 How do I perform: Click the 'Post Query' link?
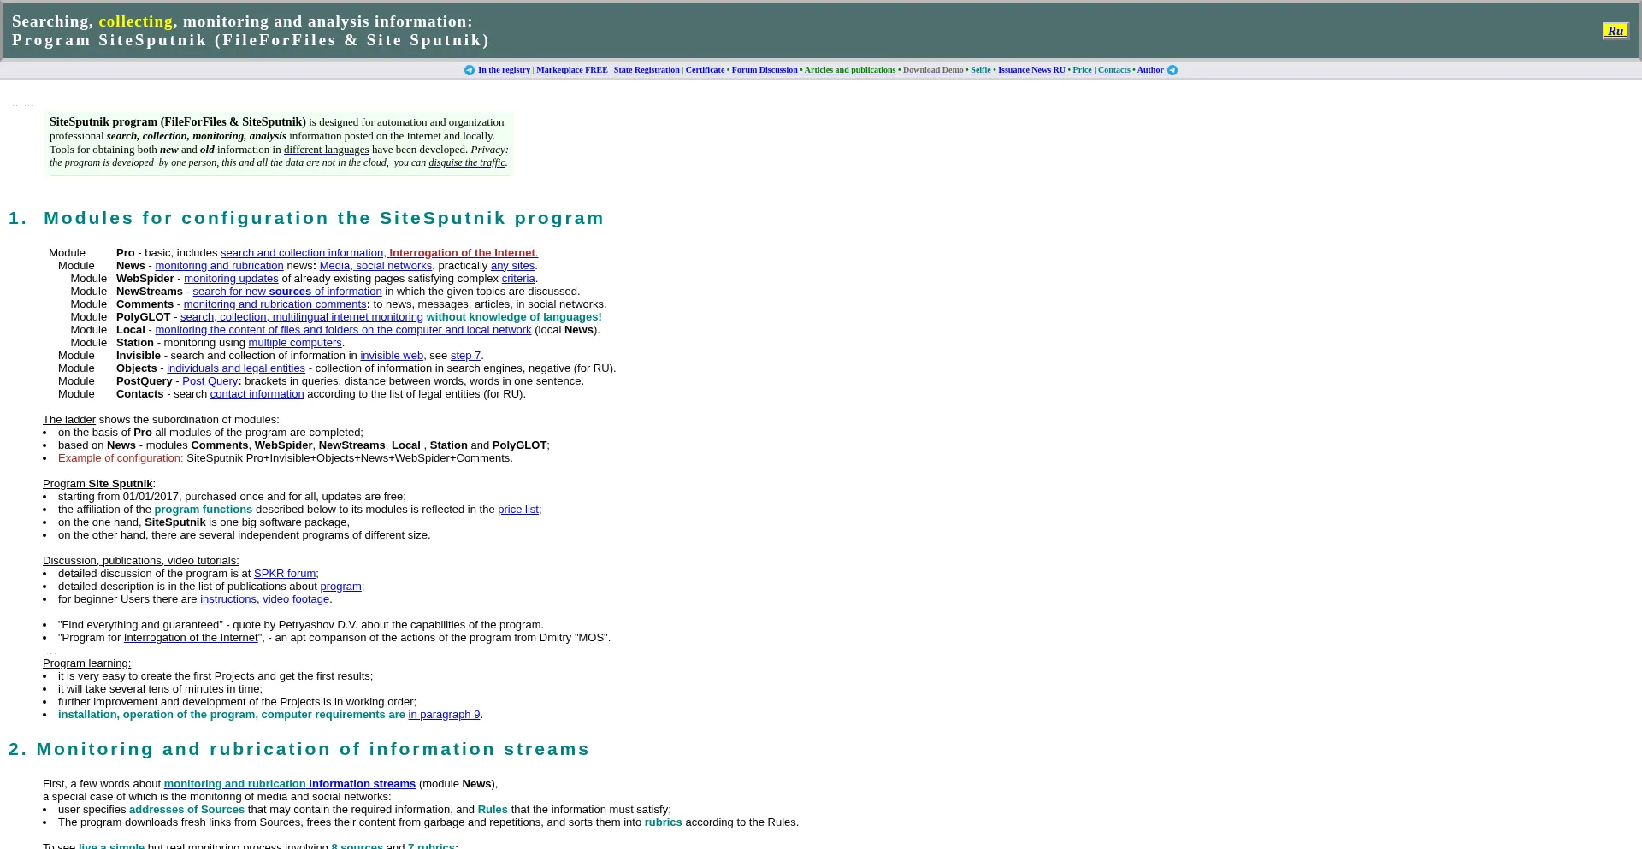pyautogui.click(x=210, y=381)
